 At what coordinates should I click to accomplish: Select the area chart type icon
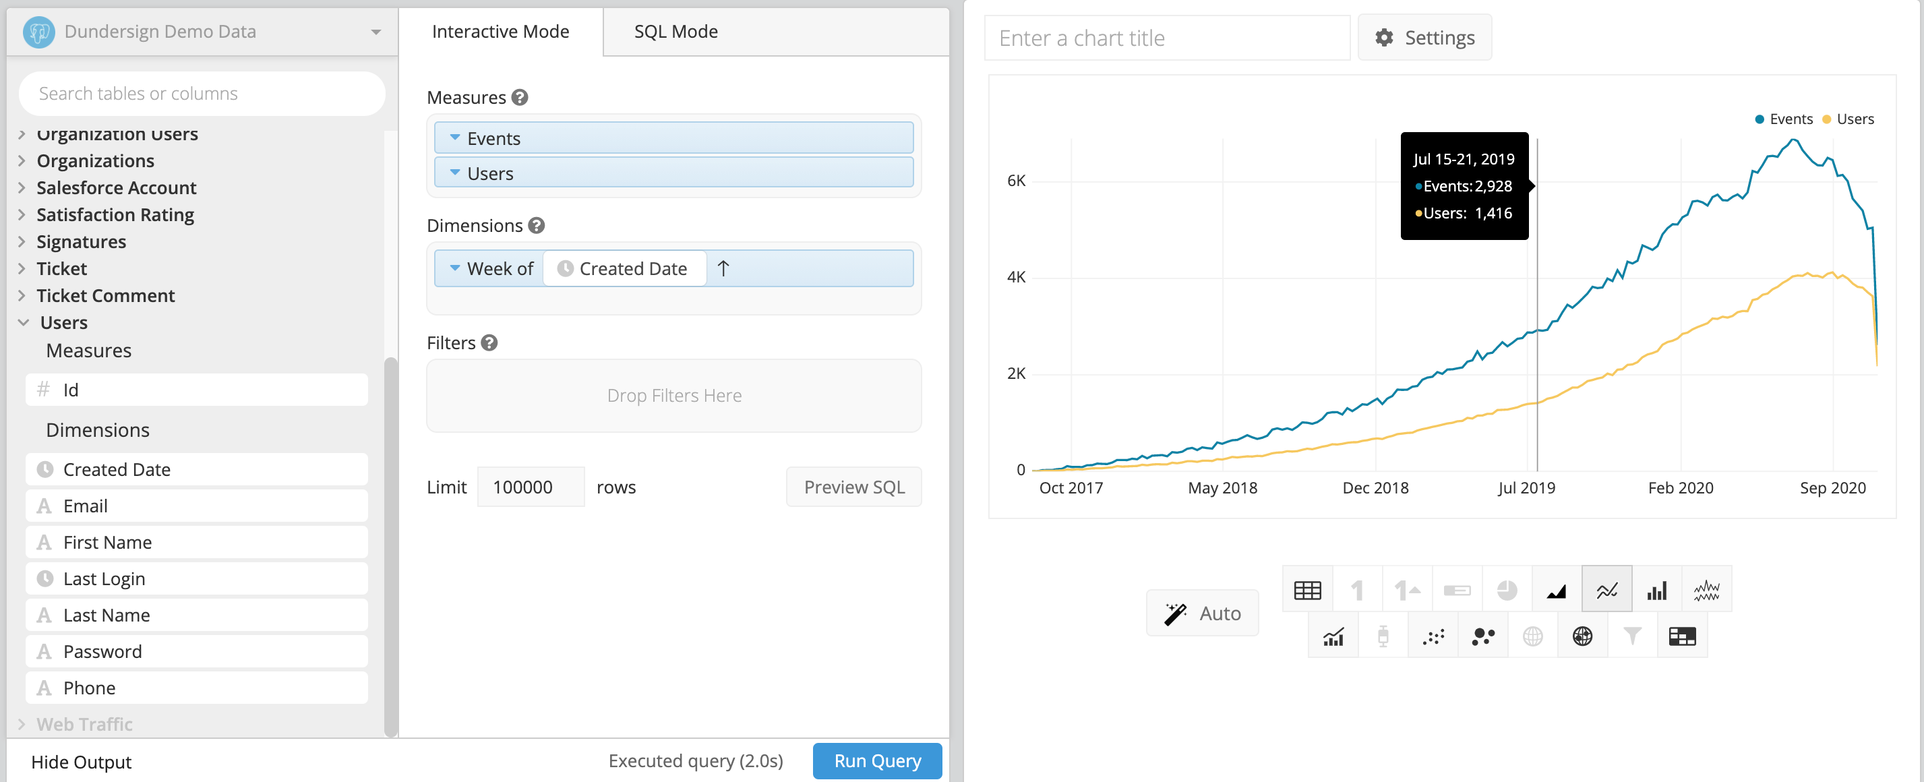pos(1557,590)
